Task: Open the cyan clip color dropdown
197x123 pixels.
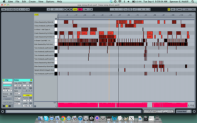Action: (x=8, y=85)
